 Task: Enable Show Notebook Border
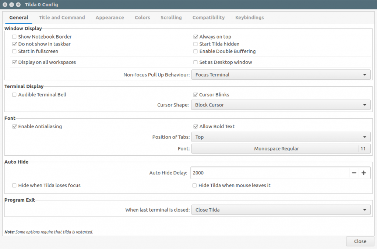click(x=14, y=37)
